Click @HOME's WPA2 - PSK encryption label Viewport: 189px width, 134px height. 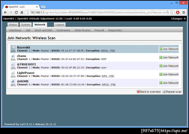tap(109, 85)
